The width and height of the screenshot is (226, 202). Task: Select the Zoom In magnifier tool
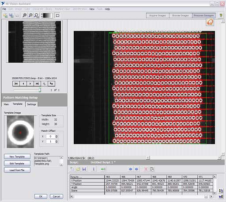pyautogui.click(x=24, y=15)
